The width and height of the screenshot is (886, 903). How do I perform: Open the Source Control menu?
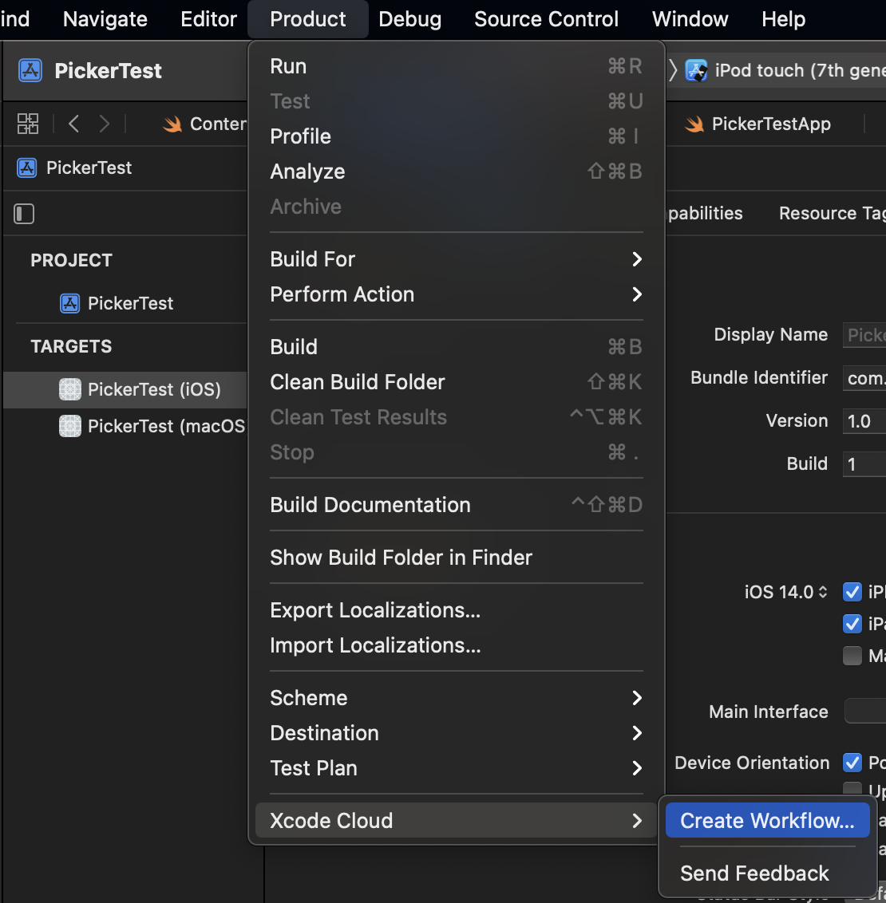tap(546, 19)
